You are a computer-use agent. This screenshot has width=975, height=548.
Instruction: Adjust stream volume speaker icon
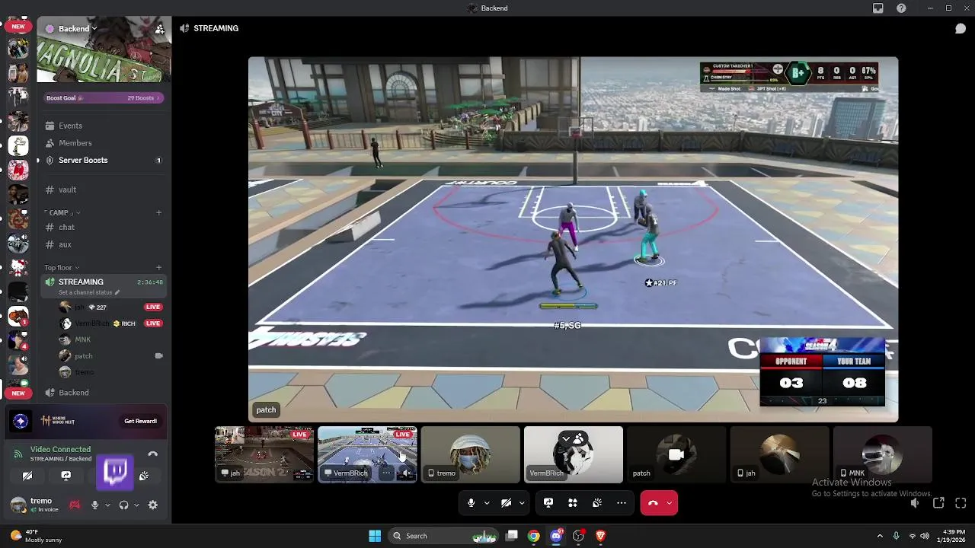click(x=915, y=502)
